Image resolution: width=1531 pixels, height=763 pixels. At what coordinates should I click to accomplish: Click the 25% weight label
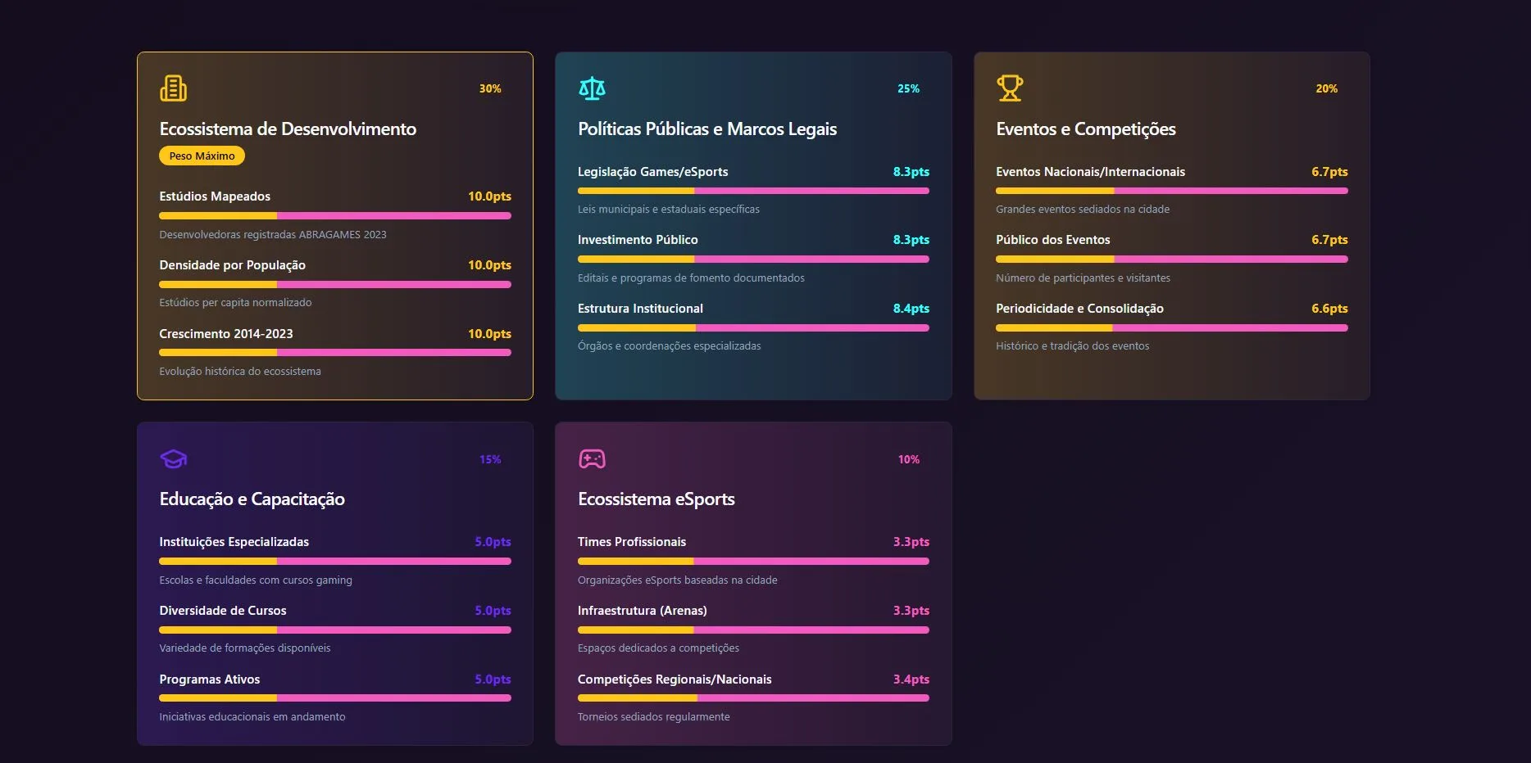point(908,89)
